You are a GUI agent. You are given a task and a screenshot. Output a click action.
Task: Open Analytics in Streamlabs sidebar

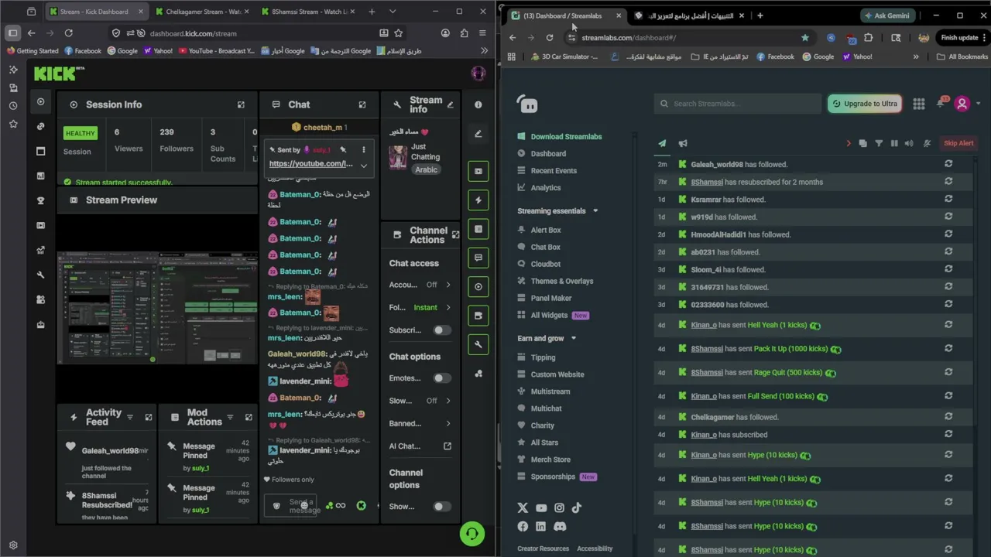click(546, 187)
